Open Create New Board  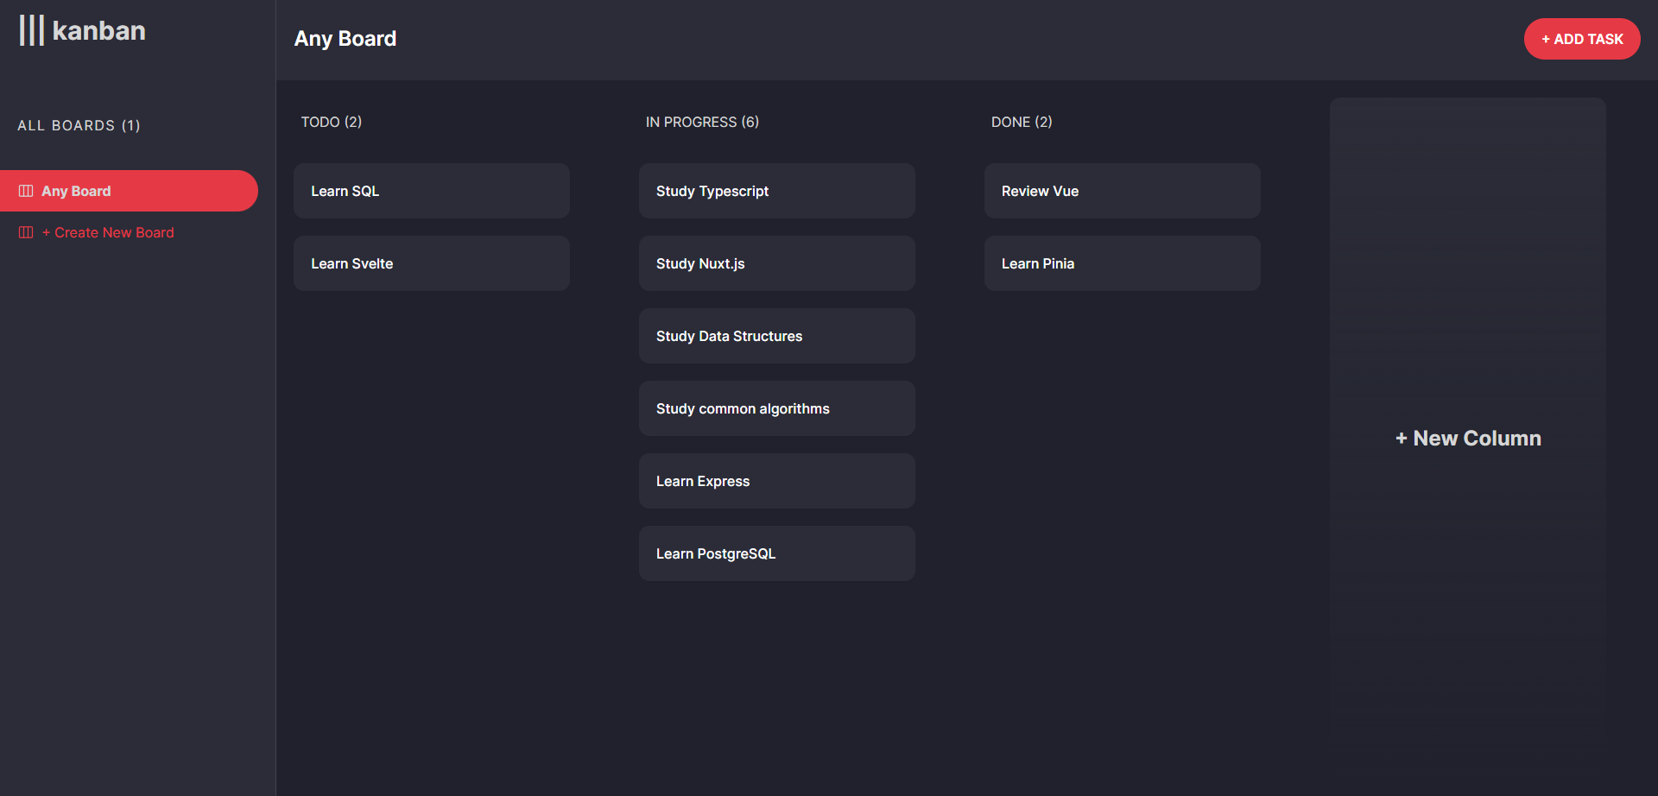tap(106, 232)
